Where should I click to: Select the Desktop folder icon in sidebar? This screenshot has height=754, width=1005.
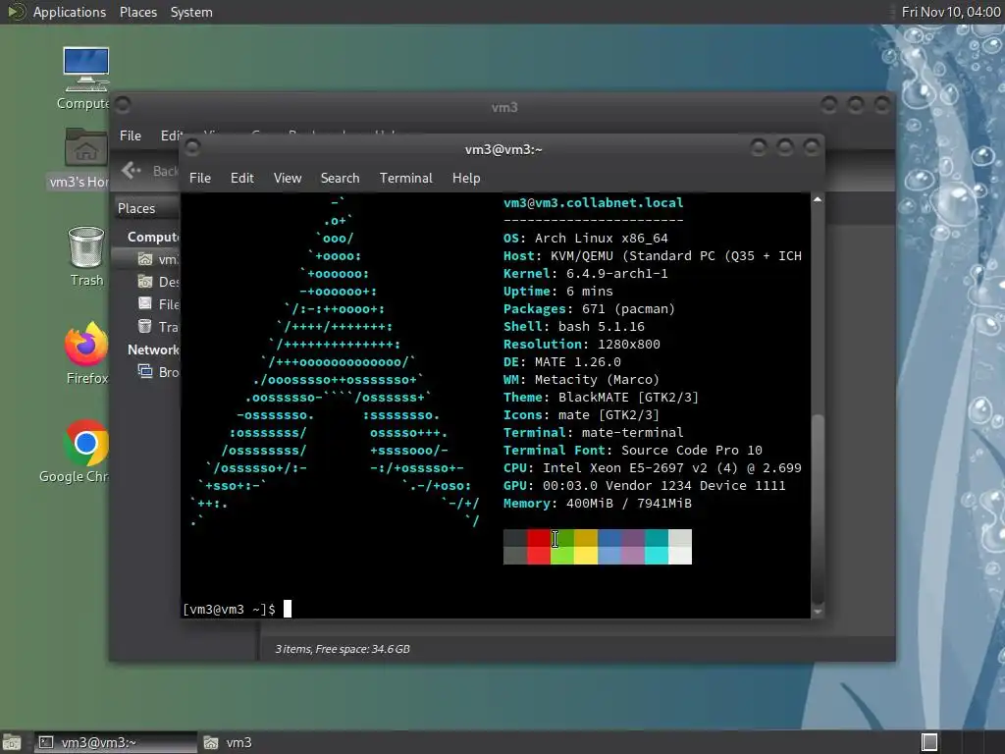[x=145, y=282]
